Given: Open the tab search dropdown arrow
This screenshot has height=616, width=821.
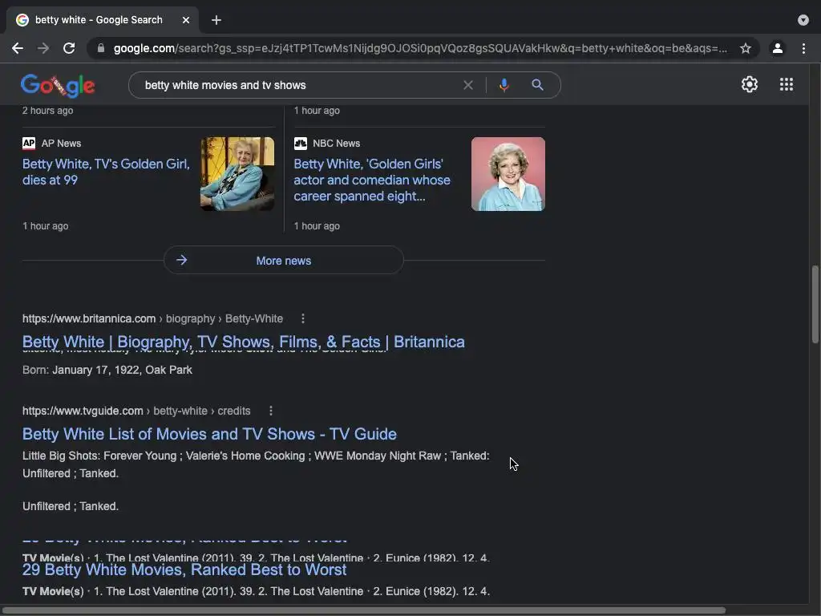Looking at the screenshot, I should 803,20.
